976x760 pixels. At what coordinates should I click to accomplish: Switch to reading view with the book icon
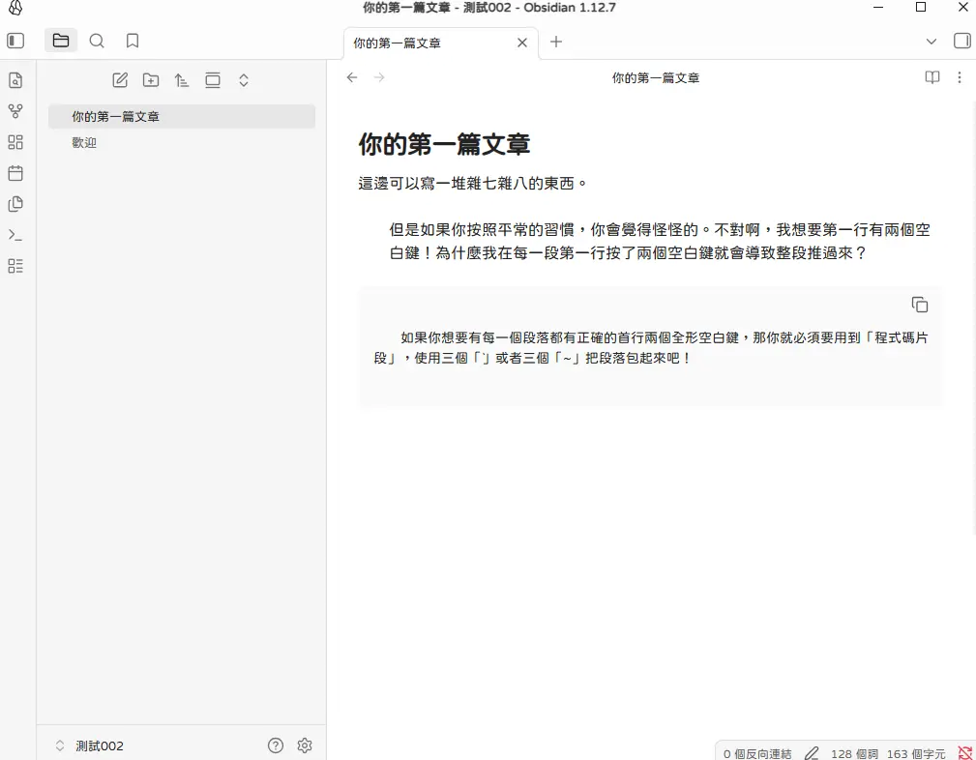point(932,77)
